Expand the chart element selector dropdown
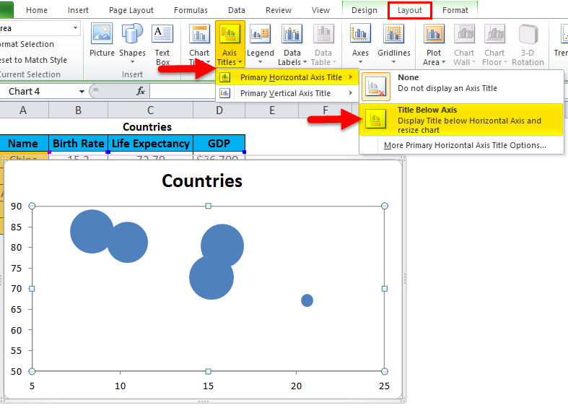The height and width of the screenshot is (408, 568). (75, 28)
